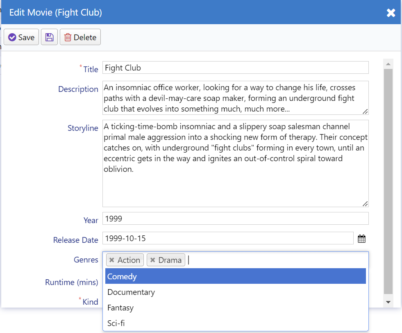
Task: Focus the Title input field
Action: (x=235, y=68)
